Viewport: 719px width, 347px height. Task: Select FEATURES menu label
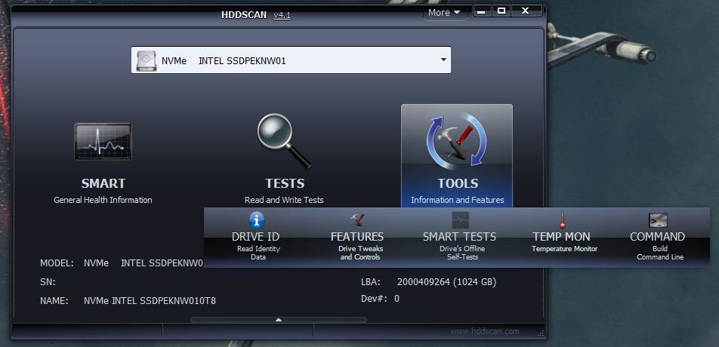(x=357, y=237)
